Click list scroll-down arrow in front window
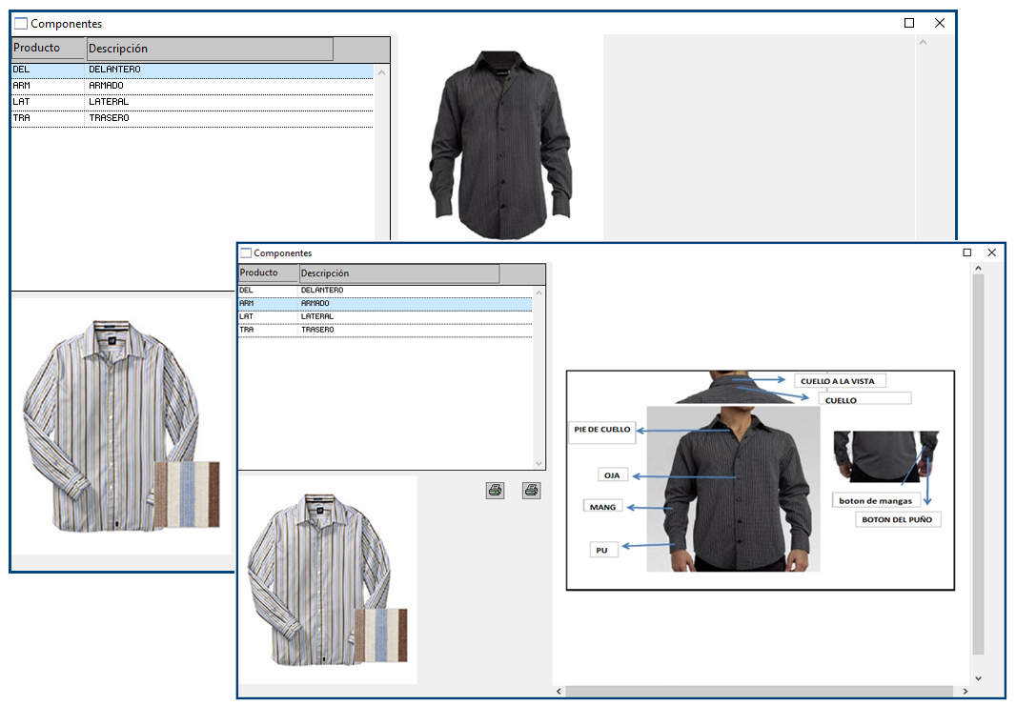Image resolution: width=1016 pixels, height=706 pixels. (x=538, y=463)
